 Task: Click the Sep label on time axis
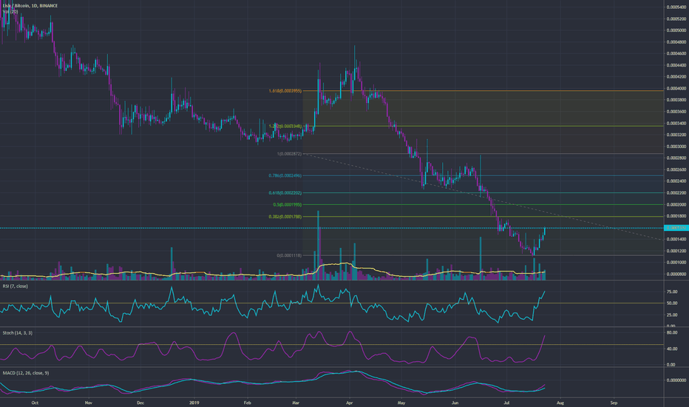coord(614,403)
